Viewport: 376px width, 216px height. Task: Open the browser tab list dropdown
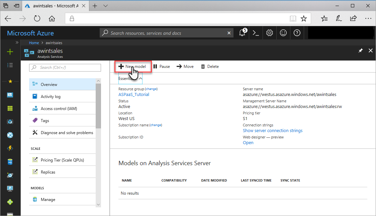click(x=105, y=6)
